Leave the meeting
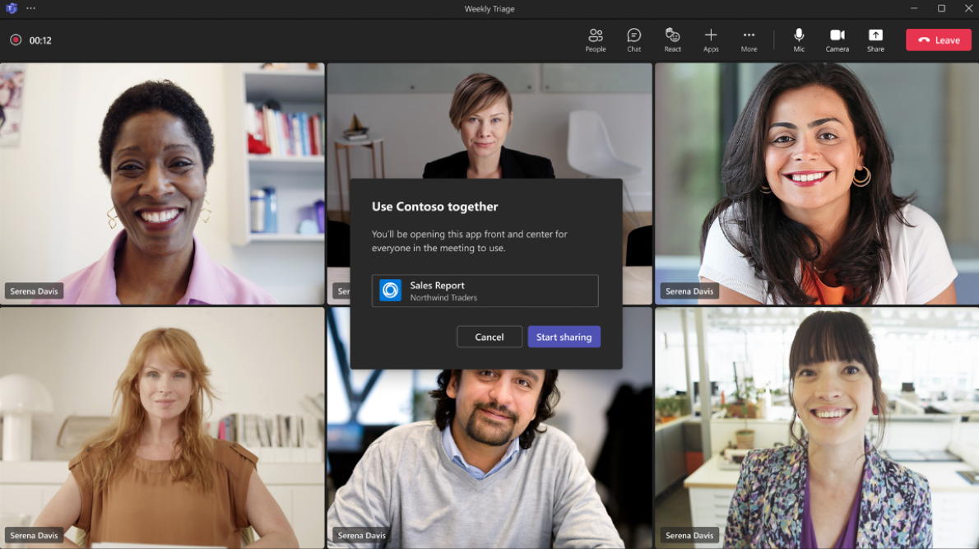Screen dimensions: 979x549 (938, 40)
